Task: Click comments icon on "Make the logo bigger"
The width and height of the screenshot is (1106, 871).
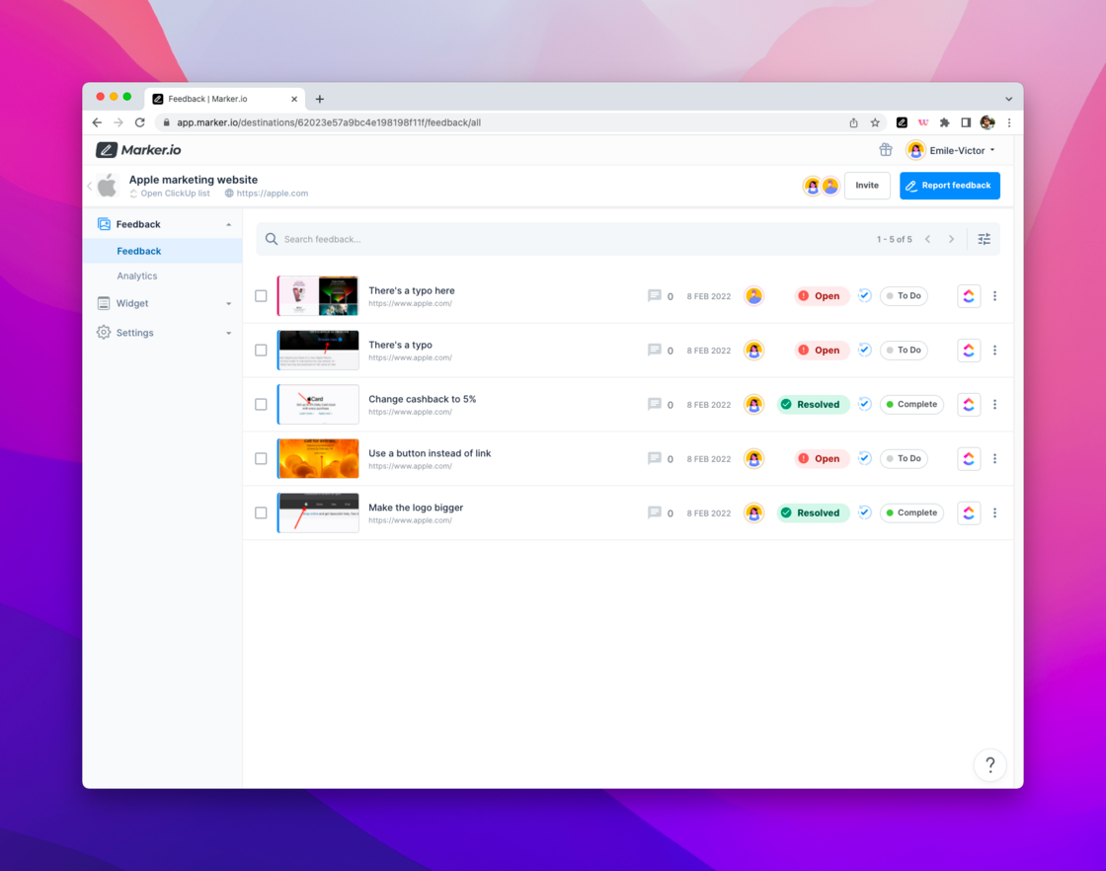Action: [655, 513]
